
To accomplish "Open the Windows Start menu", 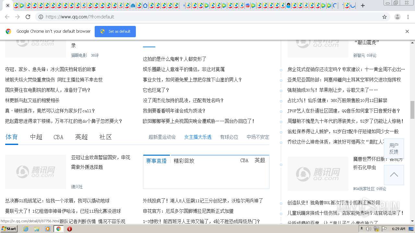I will (9, 228).
